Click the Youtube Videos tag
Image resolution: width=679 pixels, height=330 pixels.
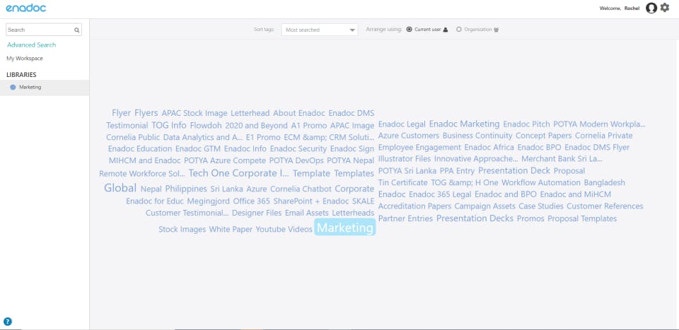284,229
